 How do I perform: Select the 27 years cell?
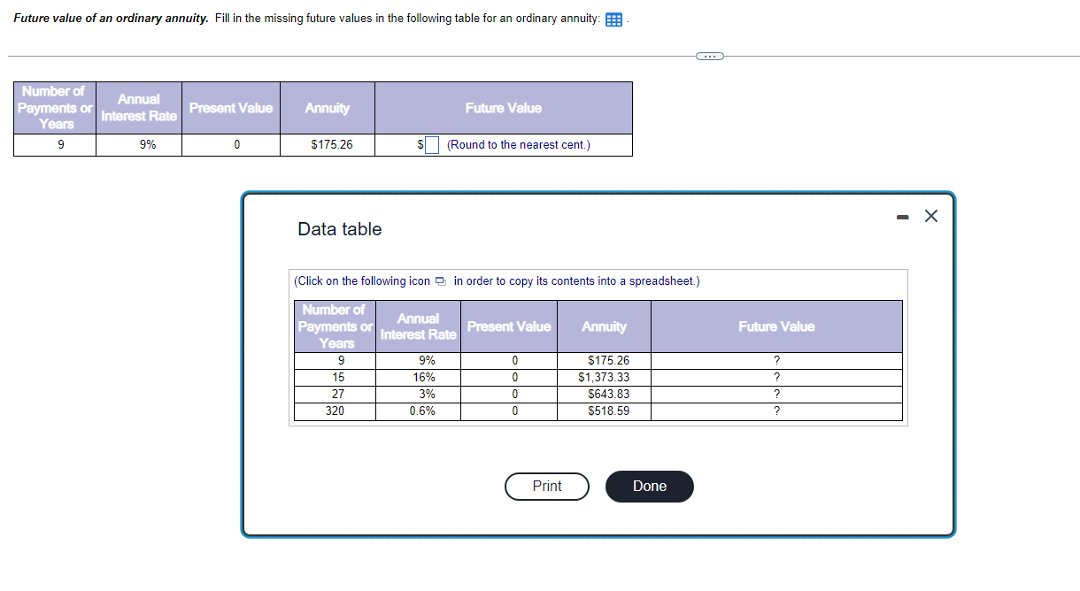coord(334,394)
